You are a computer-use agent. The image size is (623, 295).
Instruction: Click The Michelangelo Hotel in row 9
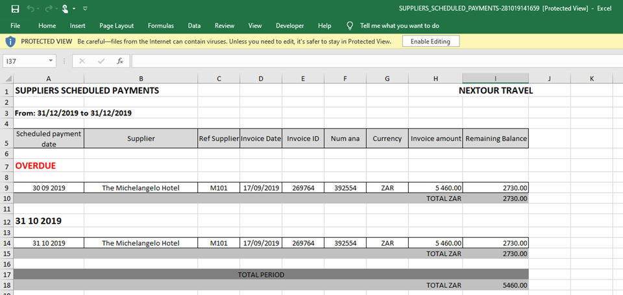pyautogui.click(x=141, y=188)
